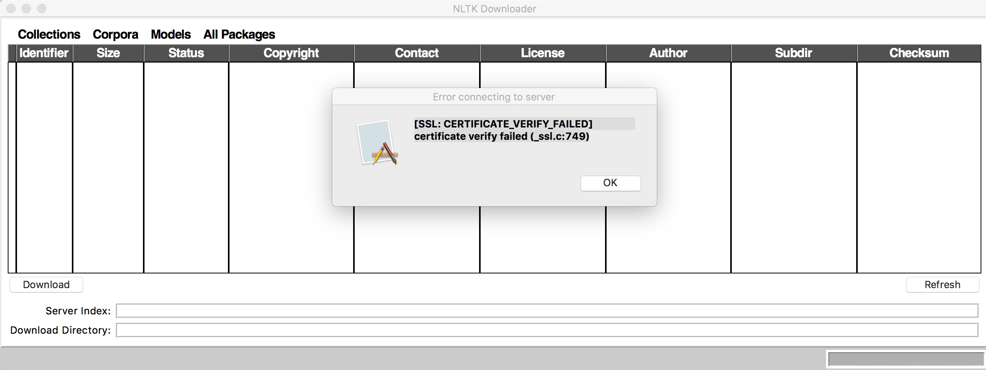Show the All Packages tab
Viewport: 986px width, 370px height.
[239, 34]
